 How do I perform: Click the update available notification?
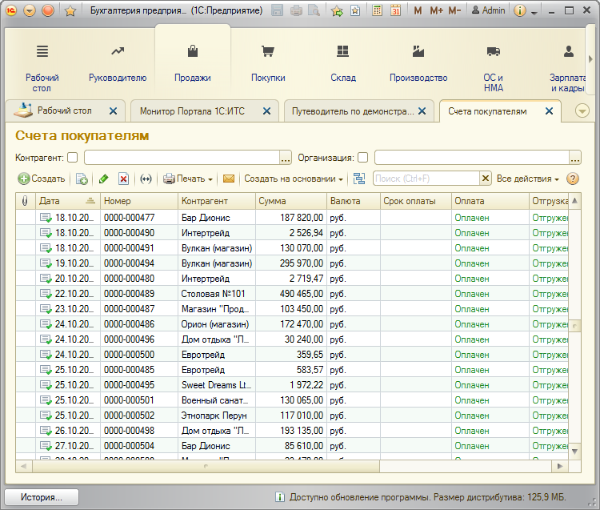pyautogui.click(x=420, y=497)
